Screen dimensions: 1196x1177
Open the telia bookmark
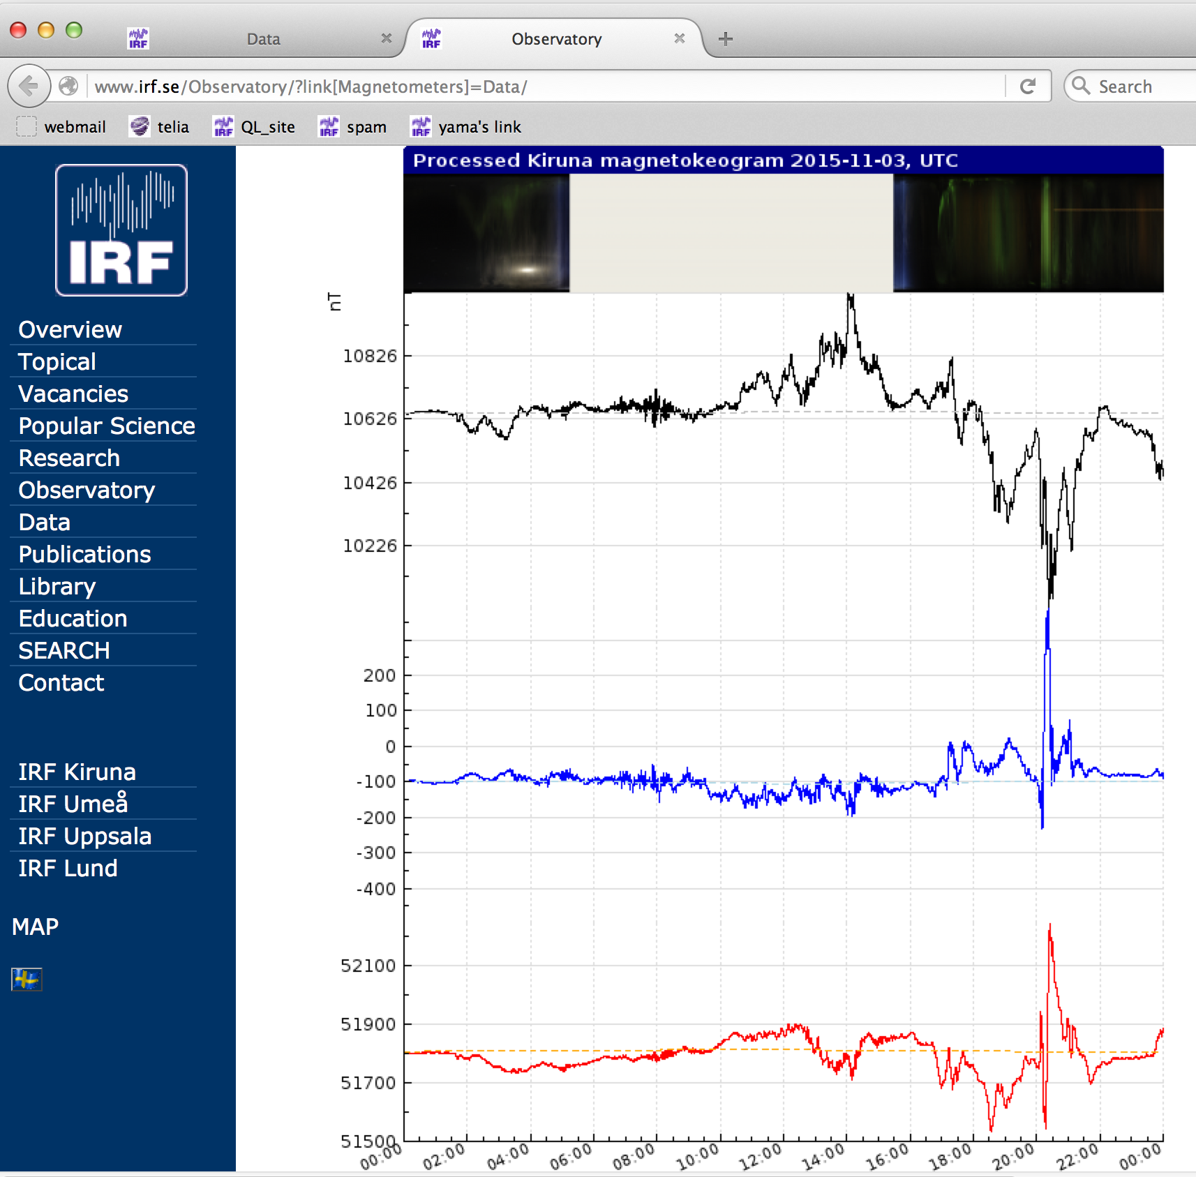click(x=160, y=127)
